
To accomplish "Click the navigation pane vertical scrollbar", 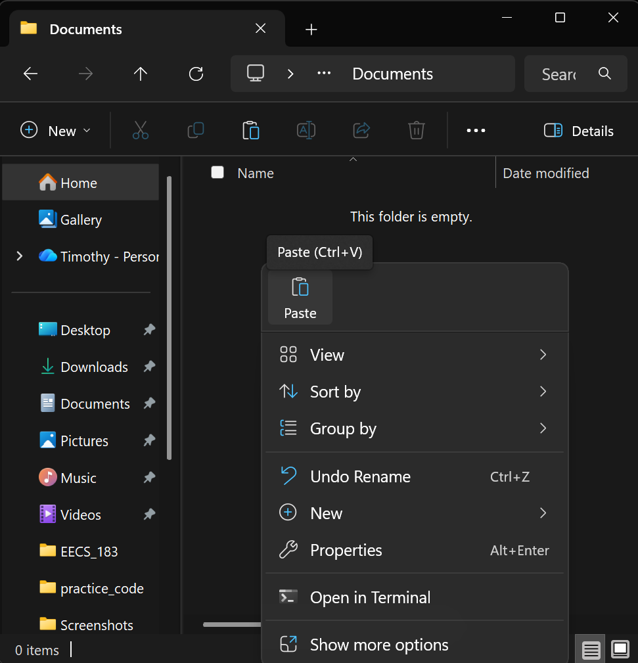I will [x=170, y=318].
